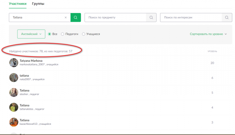Click username text kazachkova413, учащийся
This screenshot has width=235, height=135.
click(x=35, y=124)
